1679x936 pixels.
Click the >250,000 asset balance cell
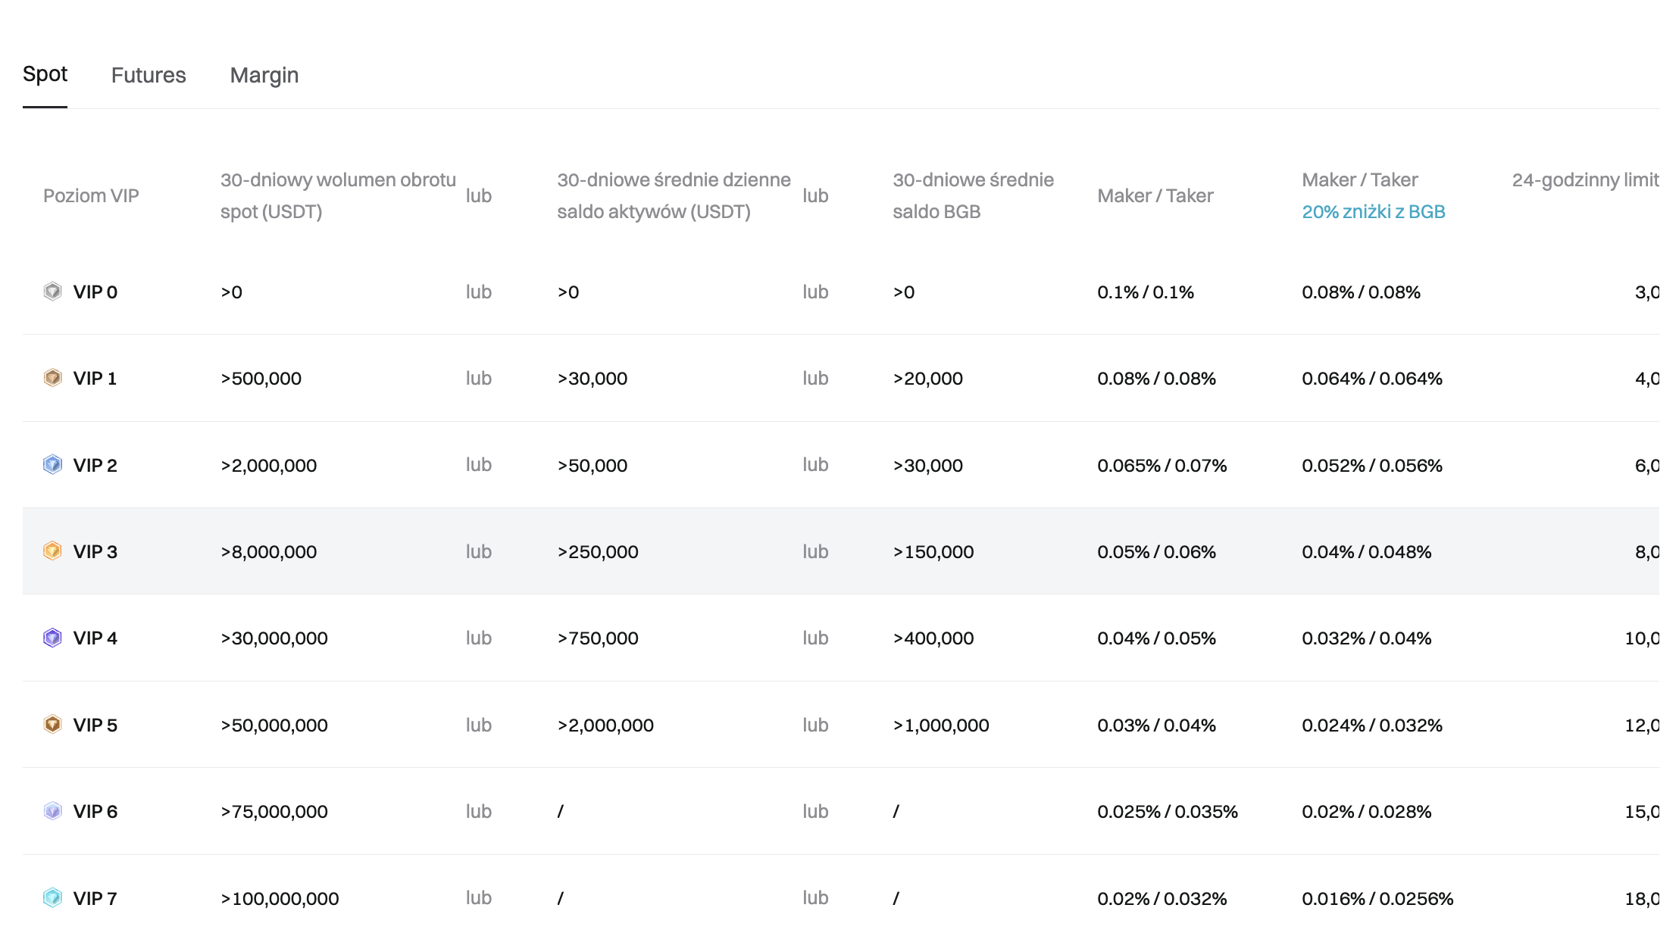[598, 552]
